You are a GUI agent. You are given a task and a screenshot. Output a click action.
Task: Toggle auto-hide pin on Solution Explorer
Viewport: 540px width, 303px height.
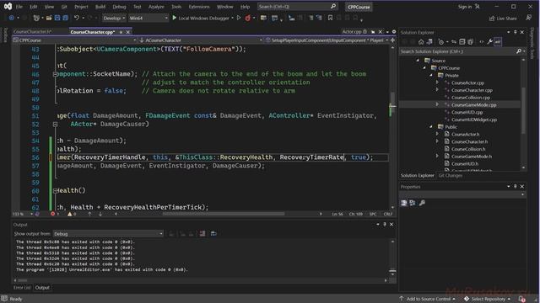tap(516, 32)
